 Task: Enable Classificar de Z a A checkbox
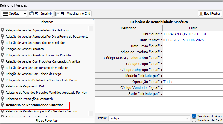(x=194, y=120)
